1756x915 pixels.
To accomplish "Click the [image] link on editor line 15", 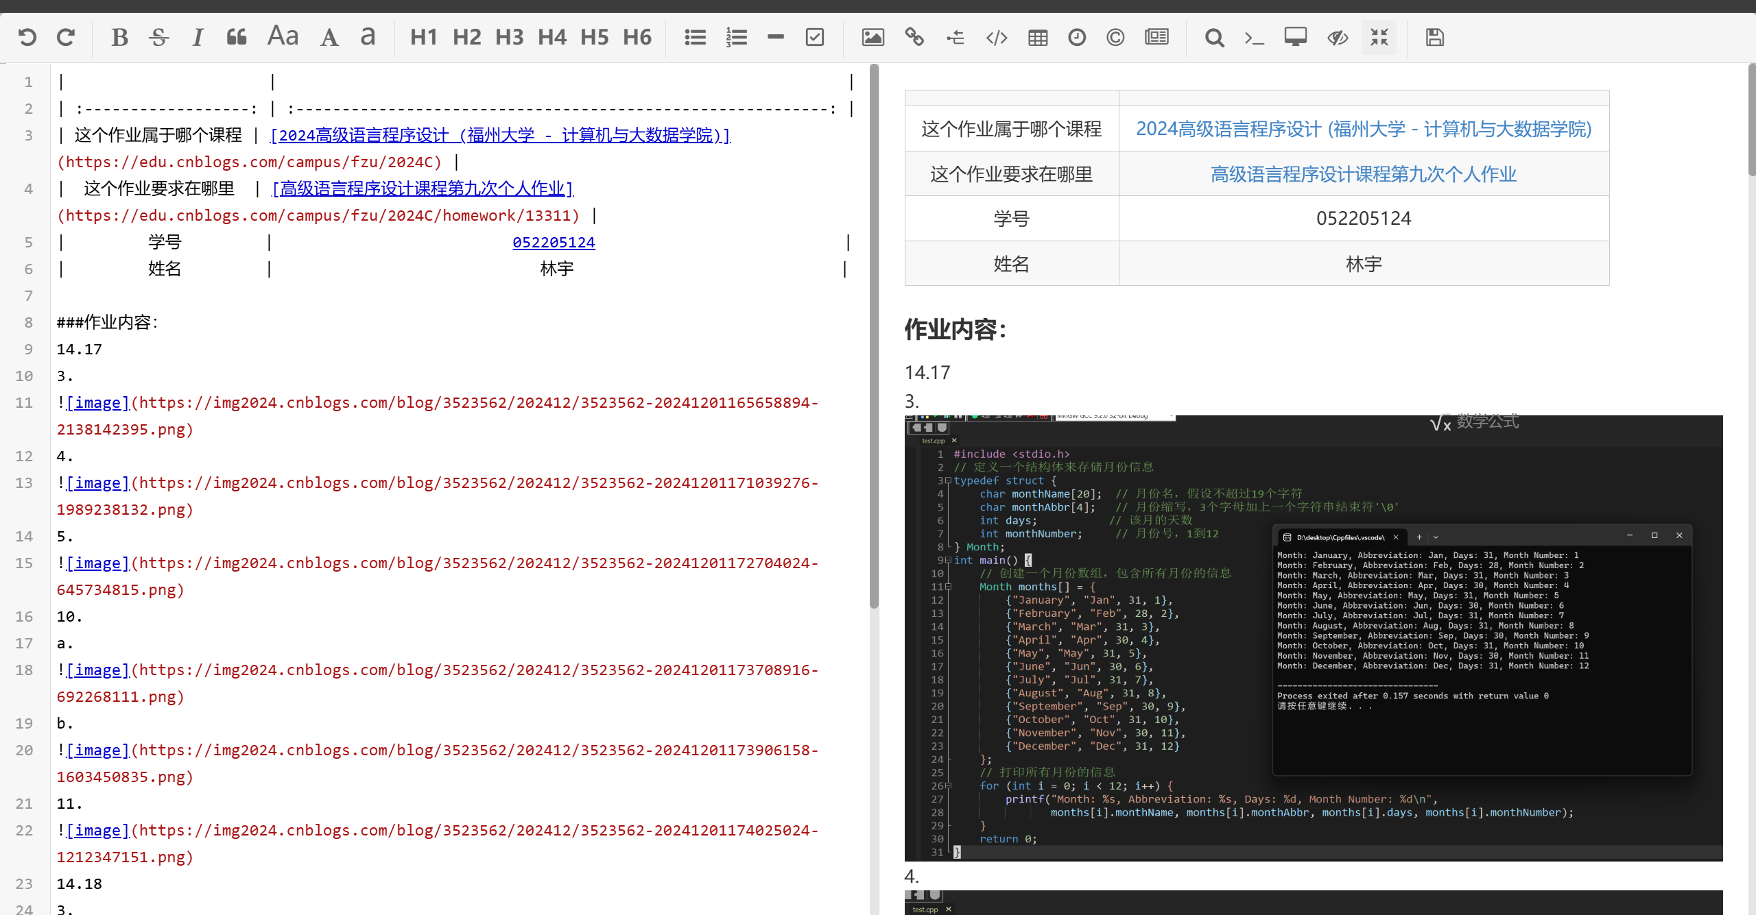I will 98,563.
